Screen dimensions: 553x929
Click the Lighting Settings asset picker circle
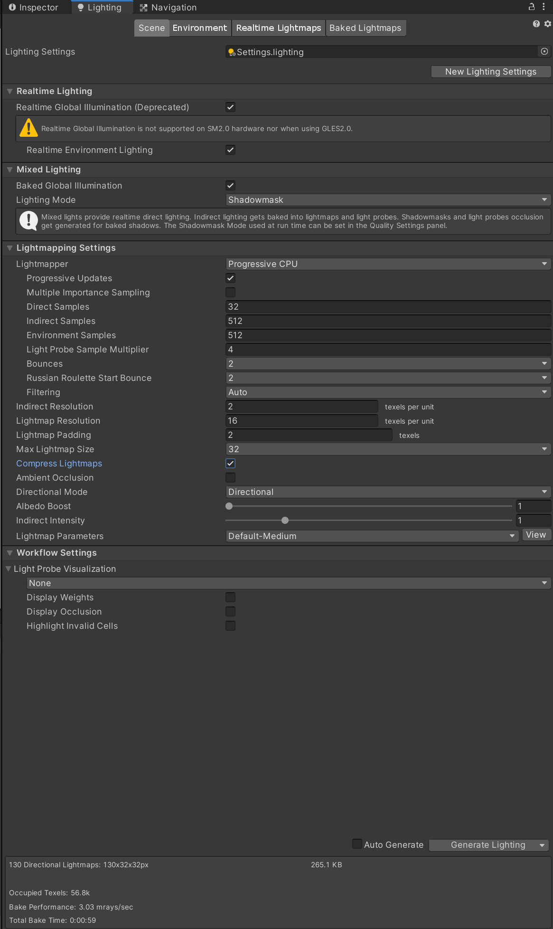[x=544, y=51]
